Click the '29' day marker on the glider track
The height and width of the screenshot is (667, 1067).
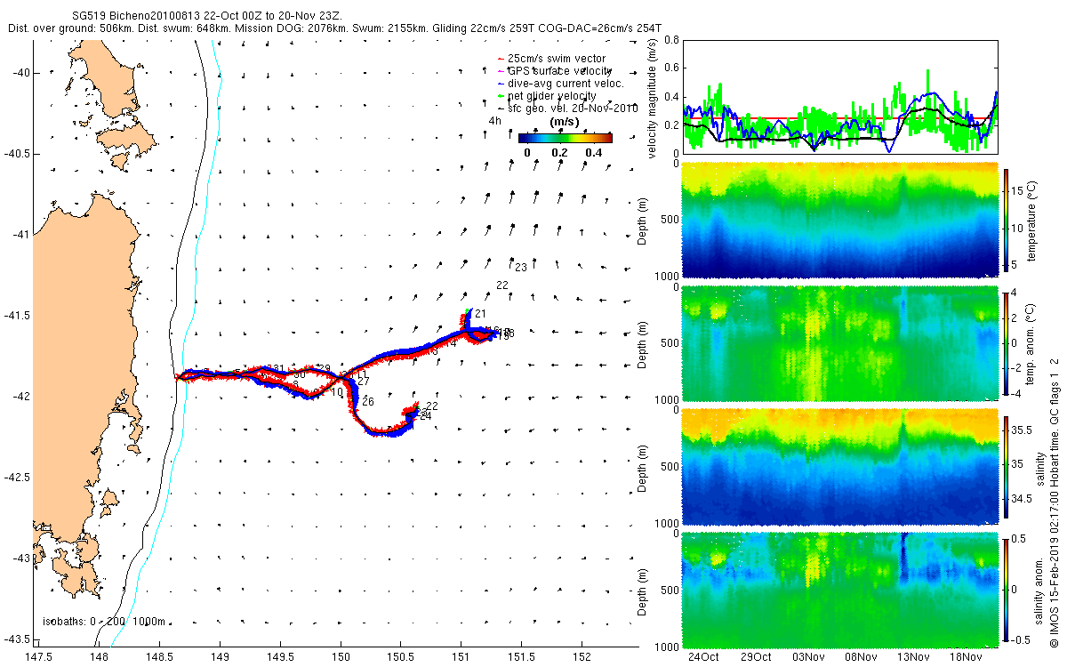pyautogui.click(x=325, y=368)
